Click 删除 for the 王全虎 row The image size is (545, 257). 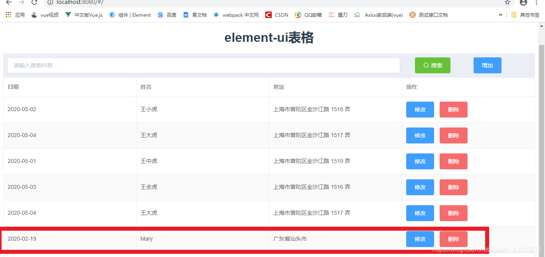click(x=454, y=187)
